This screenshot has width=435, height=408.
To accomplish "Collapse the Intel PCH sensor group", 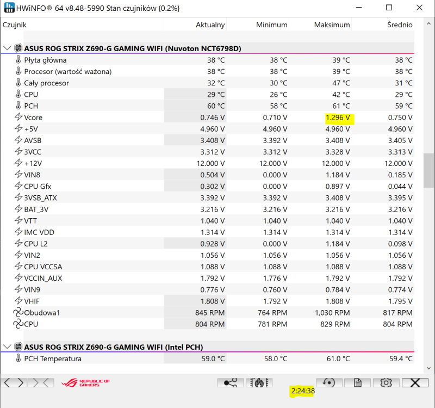I will 7,347.
